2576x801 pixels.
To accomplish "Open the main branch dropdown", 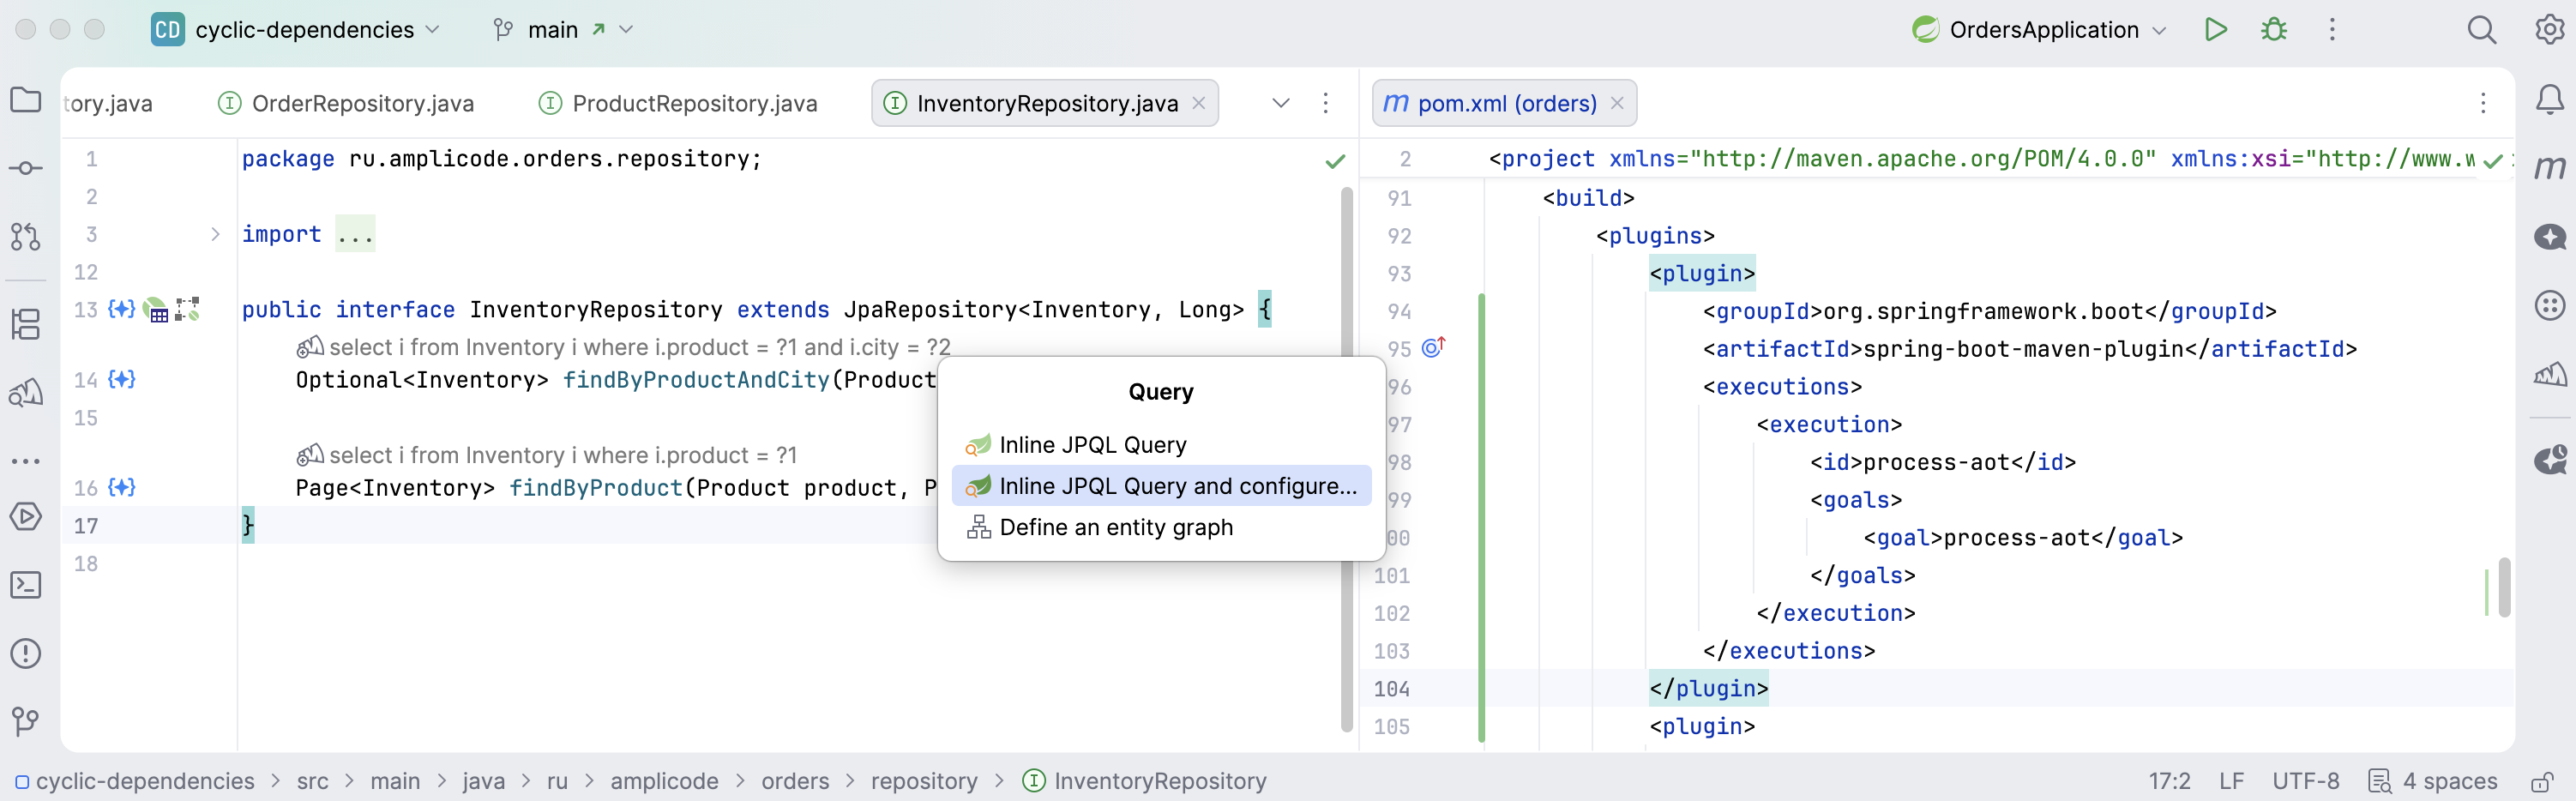I will tap(564, 30).
